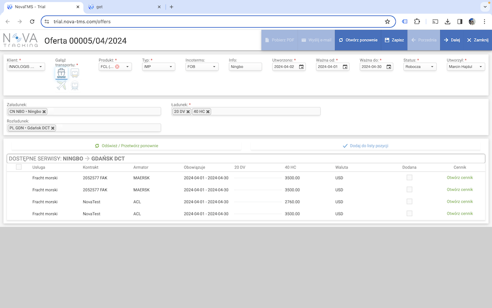This screenshot has width=492, height=308.
Task: Expand the Incoterms dropdown showing FOB
Action: (x=202, y=67)
